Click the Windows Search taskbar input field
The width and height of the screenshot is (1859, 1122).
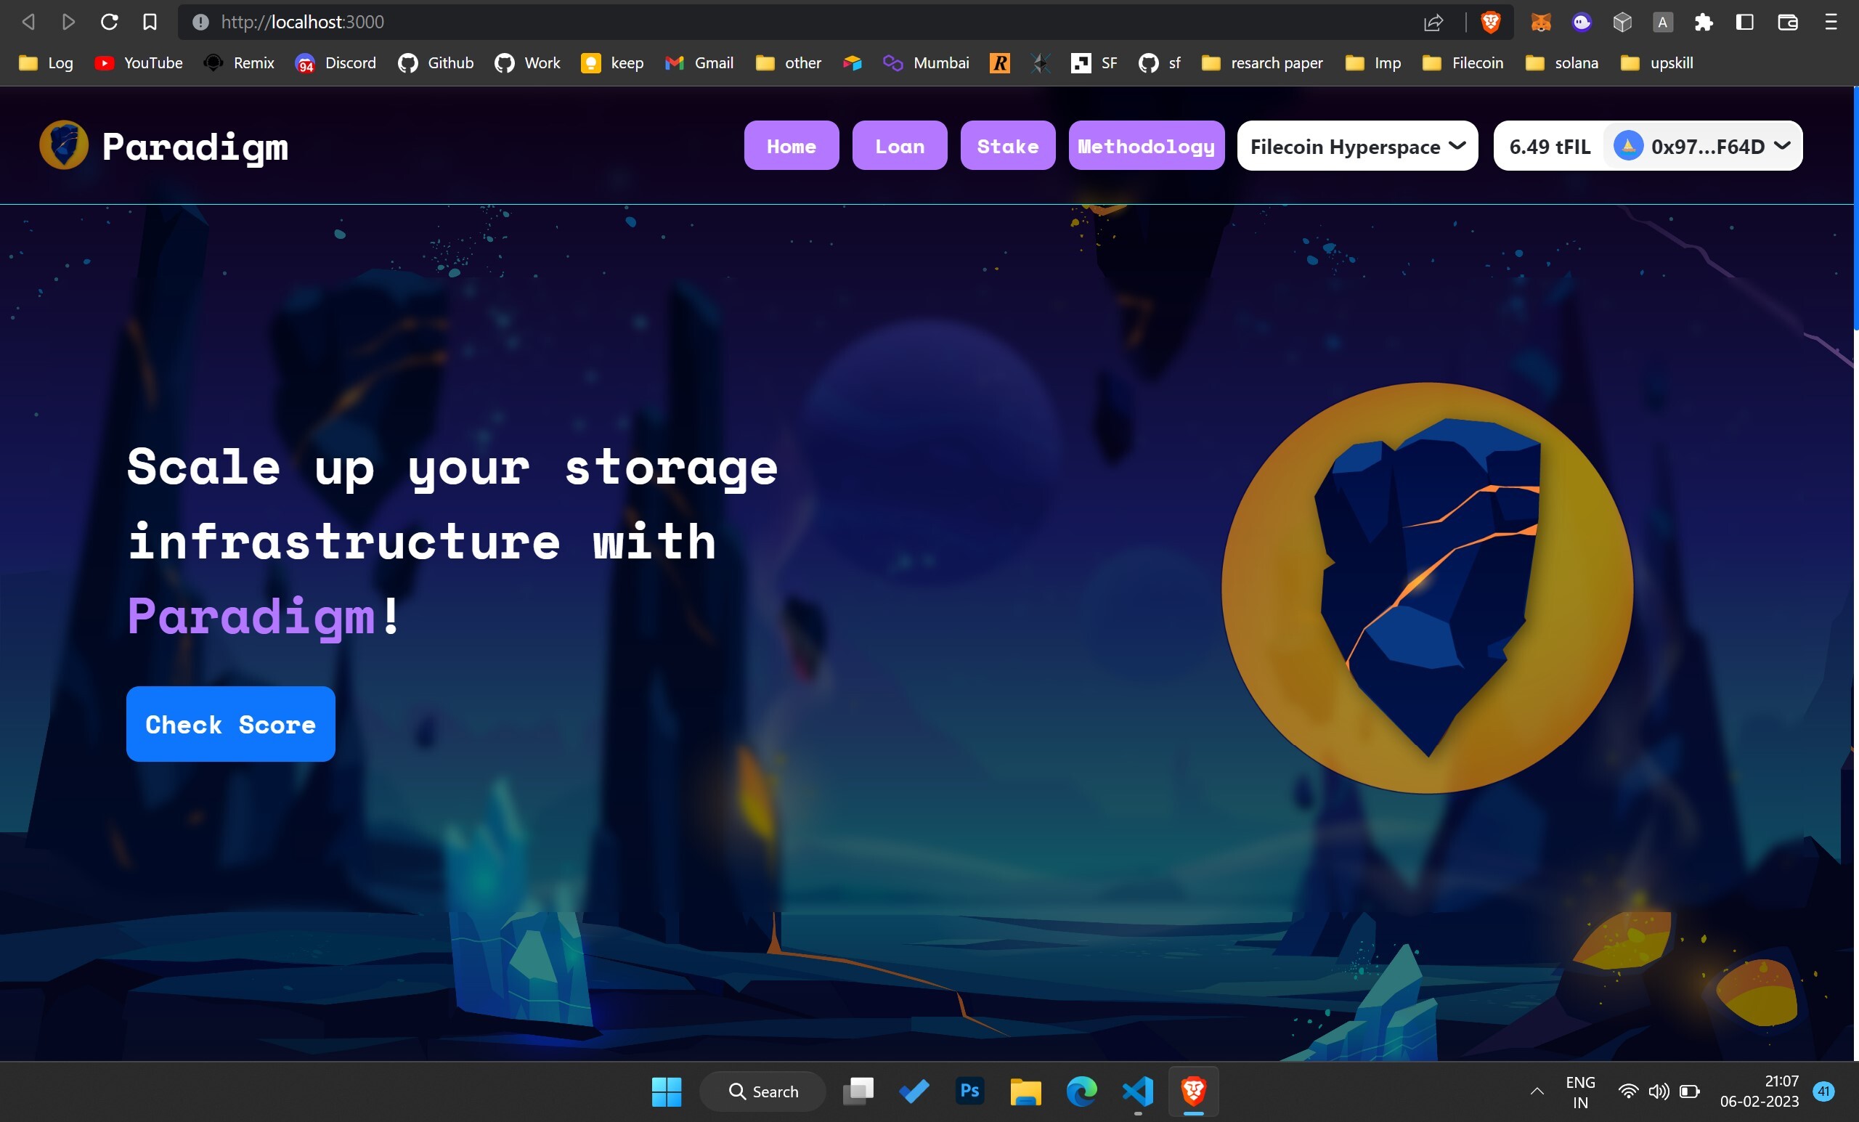[776, 1090]
